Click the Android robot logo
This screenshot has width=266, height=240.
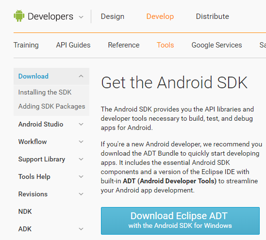click(x=19, y=16)
